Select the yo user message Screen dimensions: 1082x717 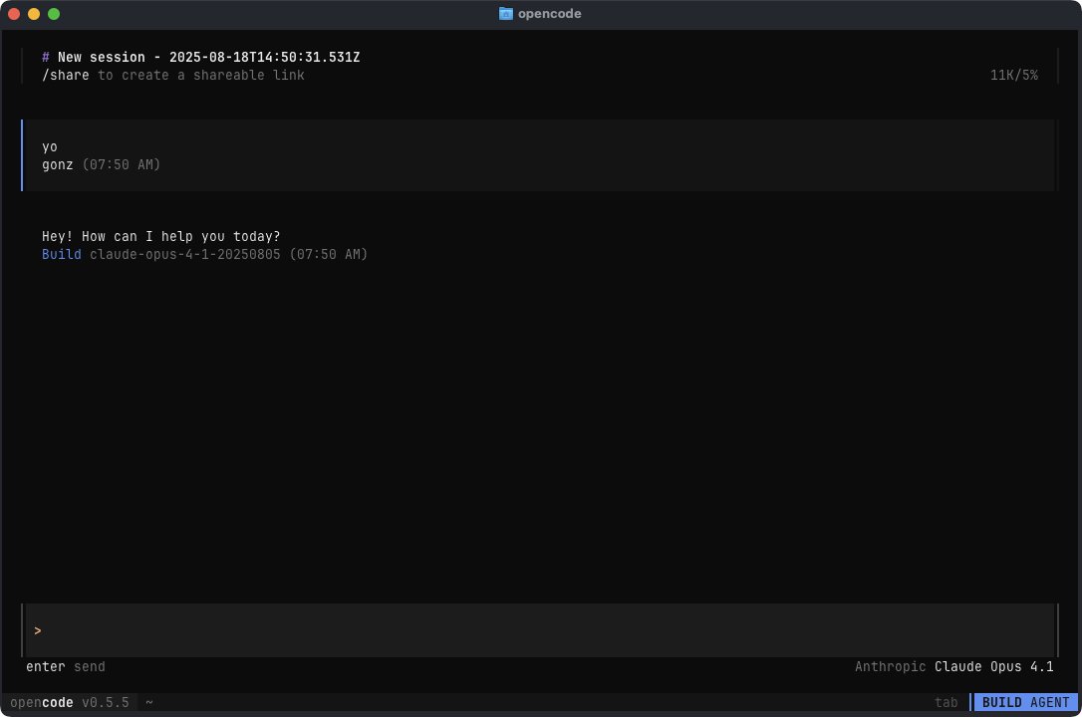pyautogui.click(x=49, y=146)
